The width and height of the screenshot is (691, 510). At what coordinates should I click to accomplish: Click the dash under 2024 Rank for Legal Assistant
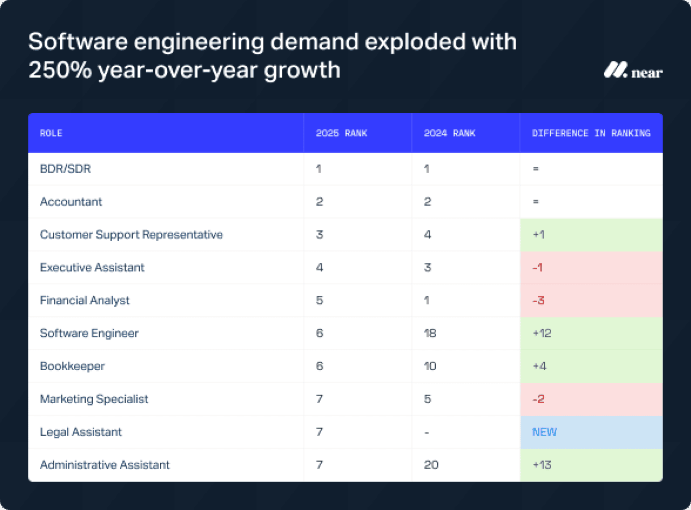coord(426,432)
